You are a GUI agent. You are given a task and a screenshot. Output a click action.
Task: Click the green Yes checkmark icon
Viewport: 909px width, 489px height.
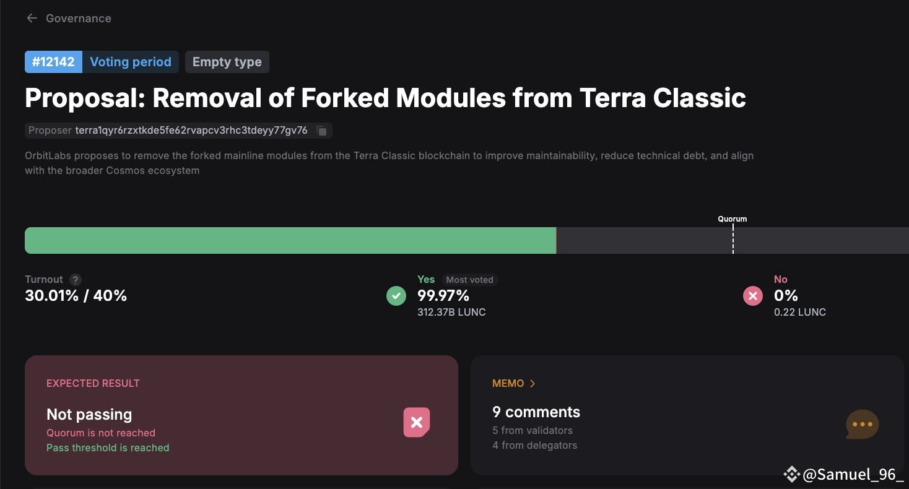(x=396, y=296)
